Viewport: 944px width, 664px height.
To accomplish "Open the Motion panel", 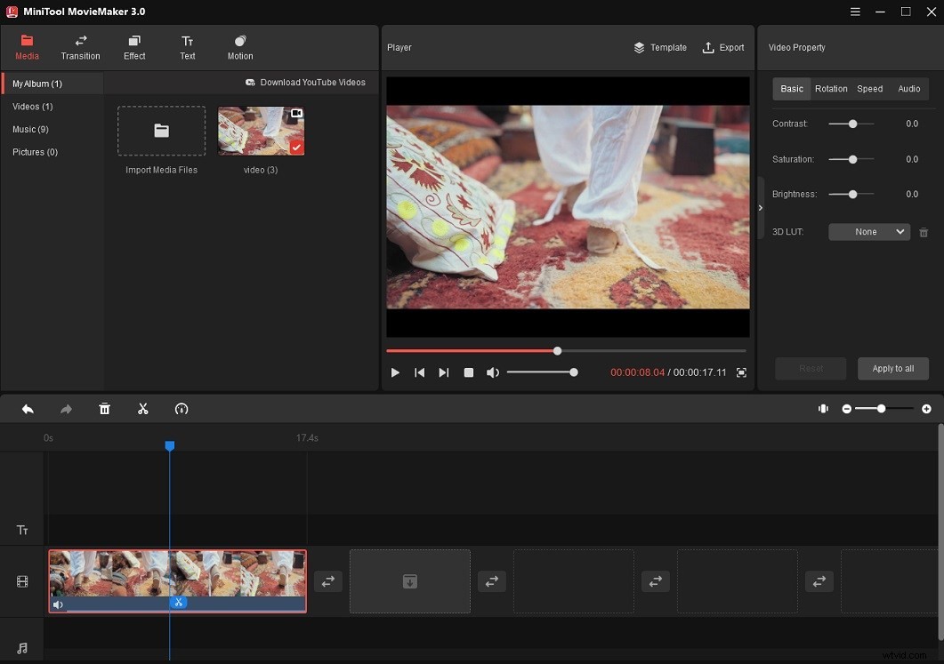I will point(239,47).
